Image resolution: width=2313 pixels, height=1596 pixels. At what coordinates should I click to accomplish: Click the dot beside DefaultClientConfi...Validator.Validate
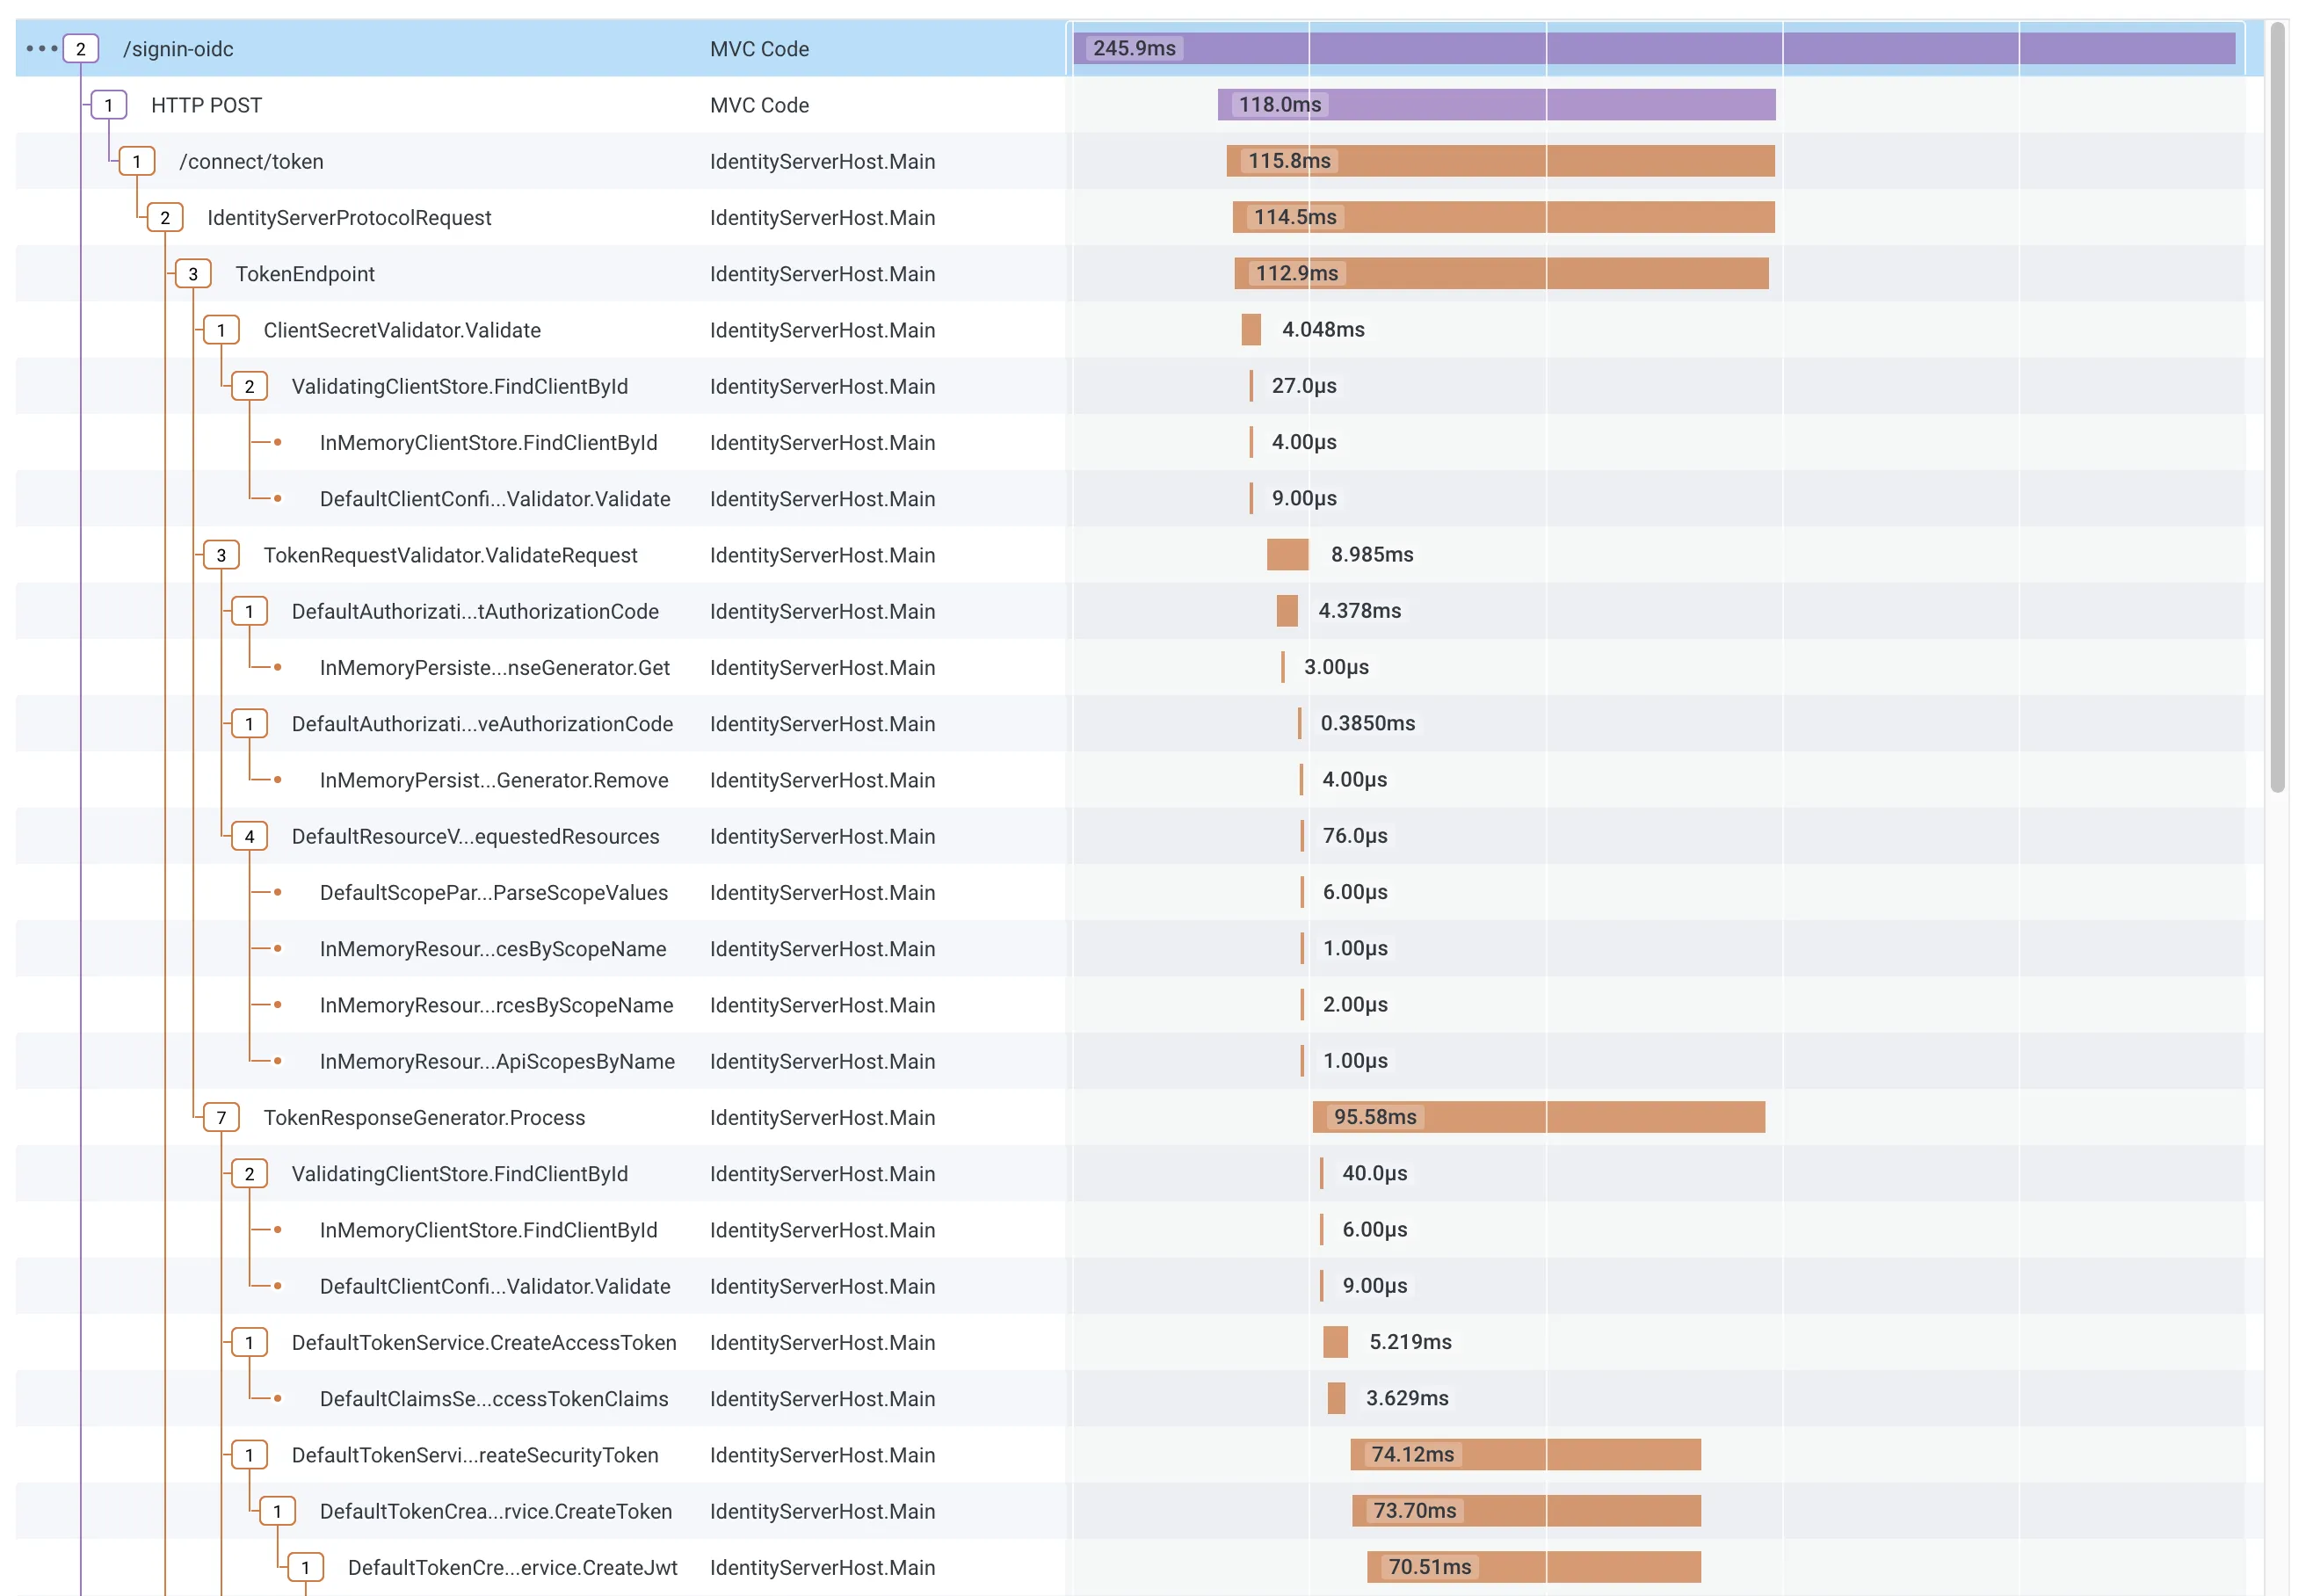click(277, 498)
